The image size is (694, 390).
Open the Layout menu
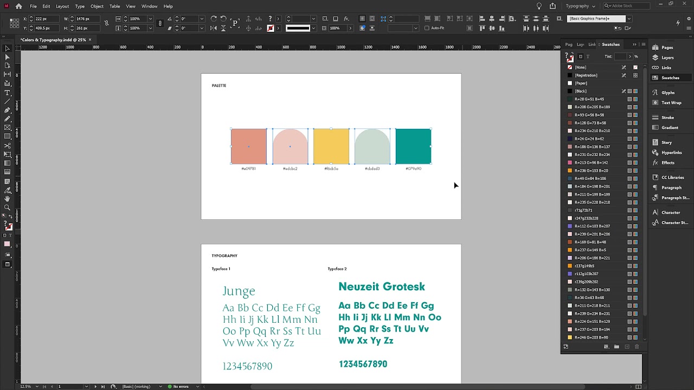pyautogui.click(x=62, y=6)
